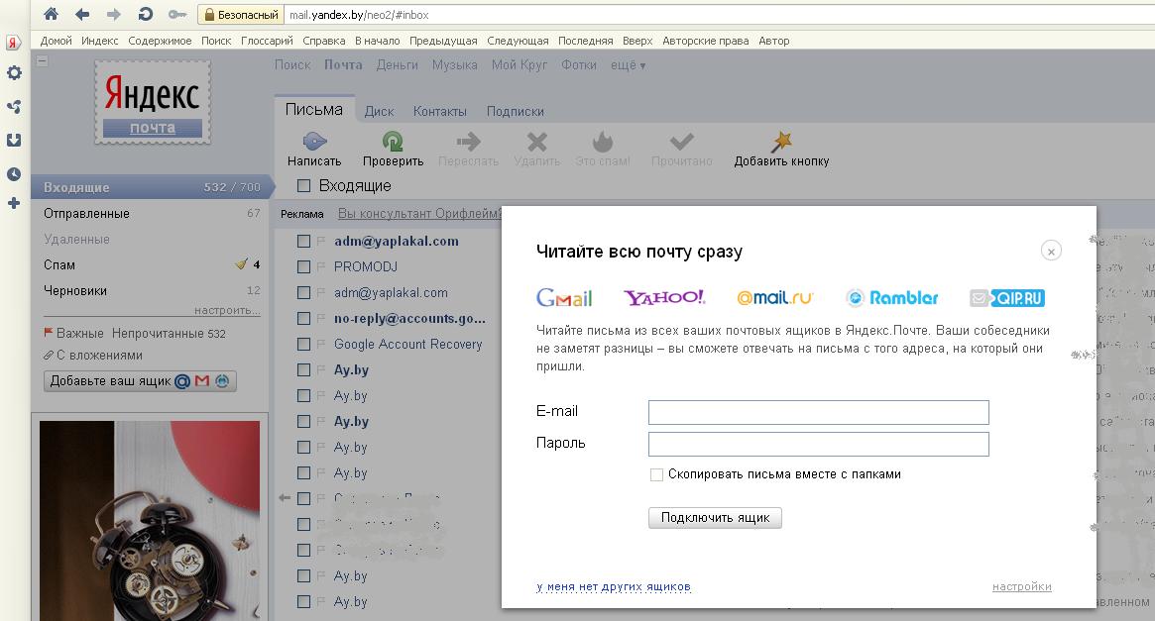Close the Читайте всю почту сразу dialog

pos(1051,251)
